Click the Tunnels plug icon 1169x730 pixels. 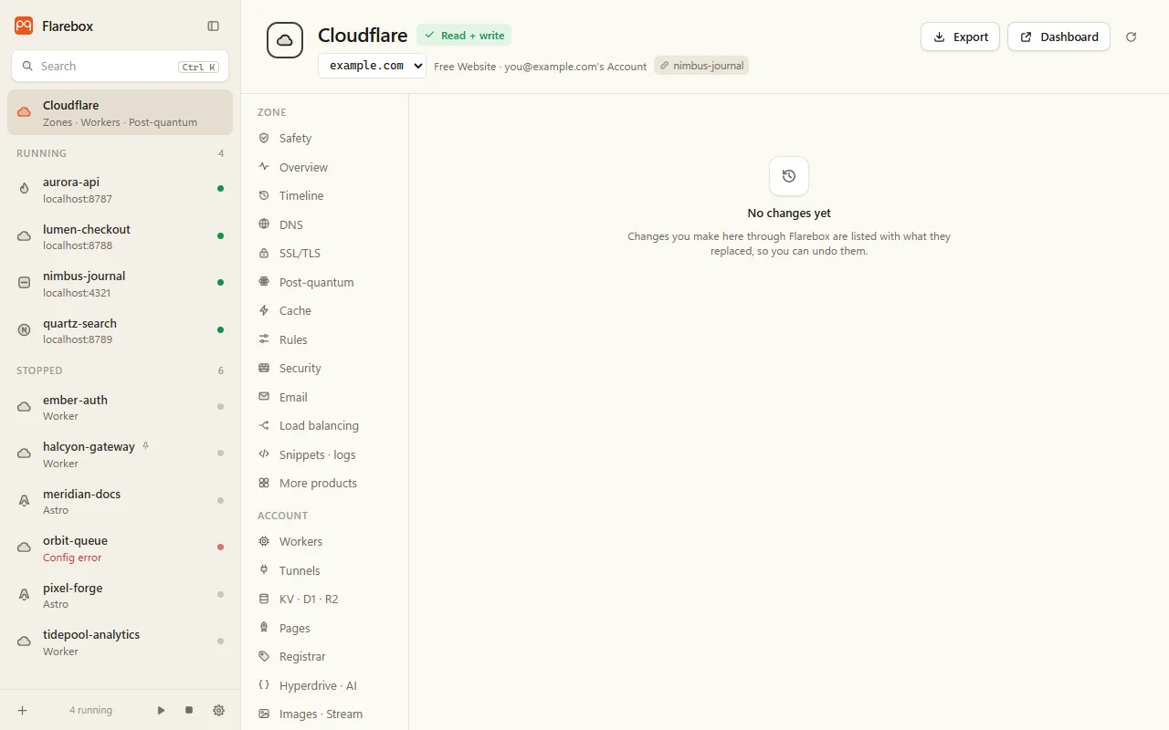point(264,570)
